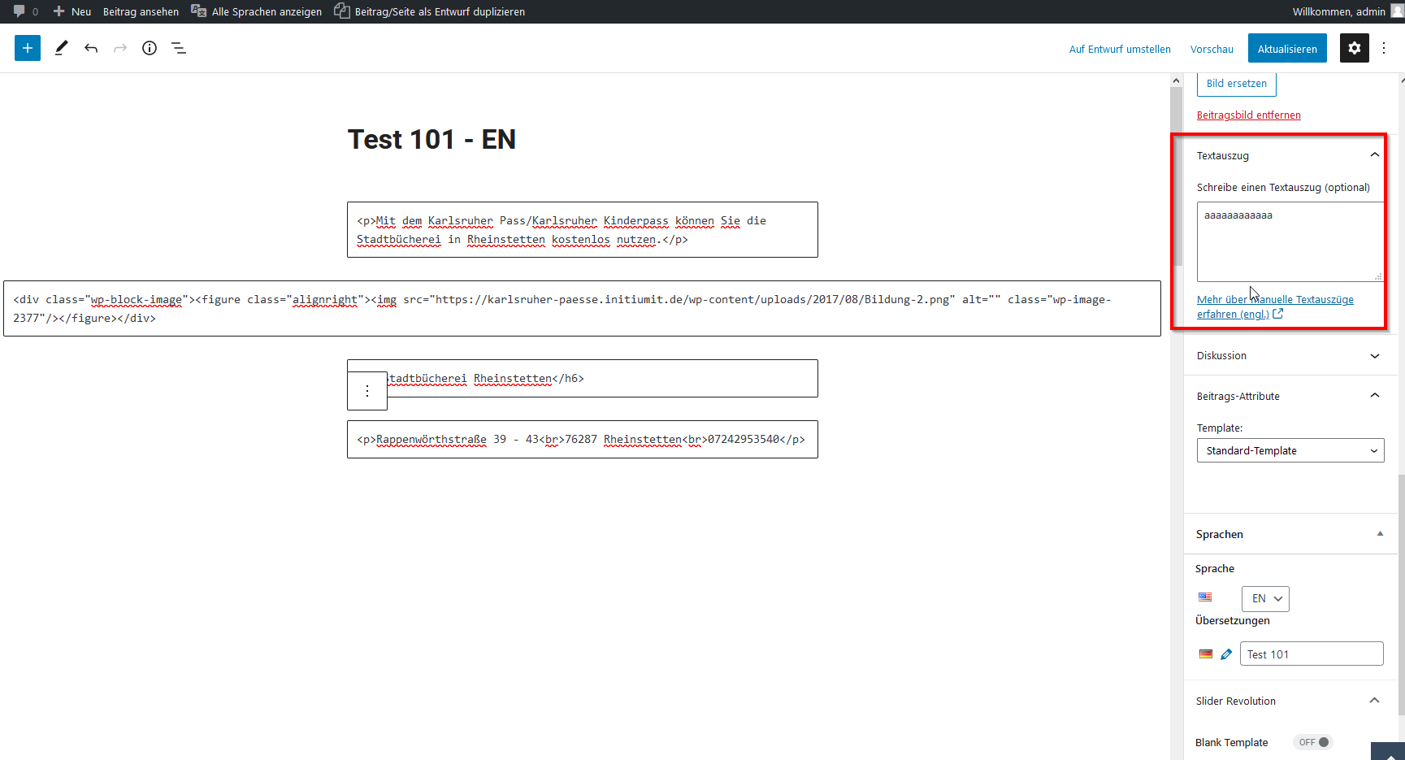Viewport: 1405px width, 760px height.
Task: Toggle the Blank Template OFF switch
Action: click(1312, 742)
